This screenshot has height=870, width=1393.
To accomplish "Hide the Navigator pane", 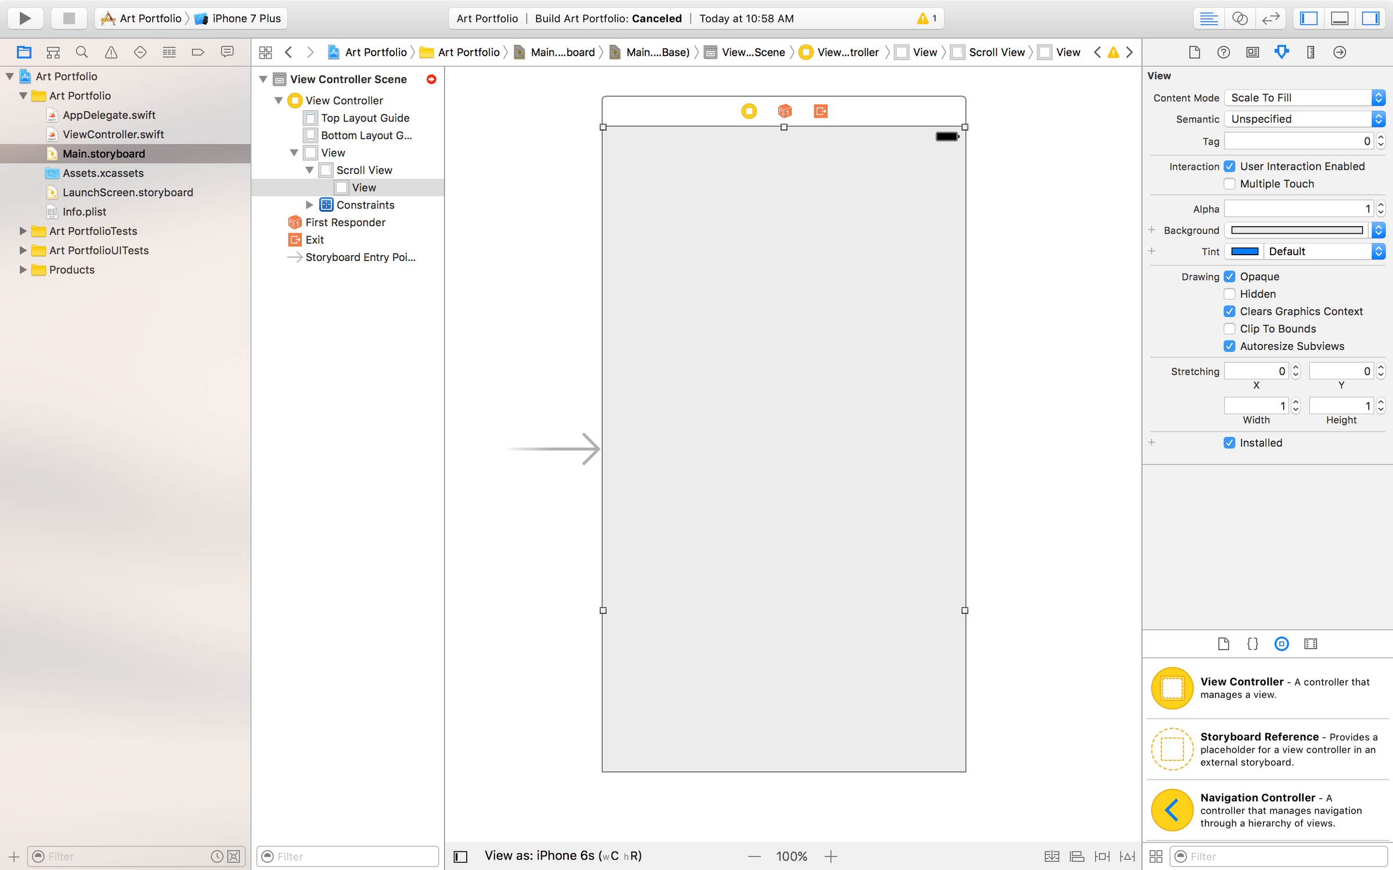I will (1309, 18).
